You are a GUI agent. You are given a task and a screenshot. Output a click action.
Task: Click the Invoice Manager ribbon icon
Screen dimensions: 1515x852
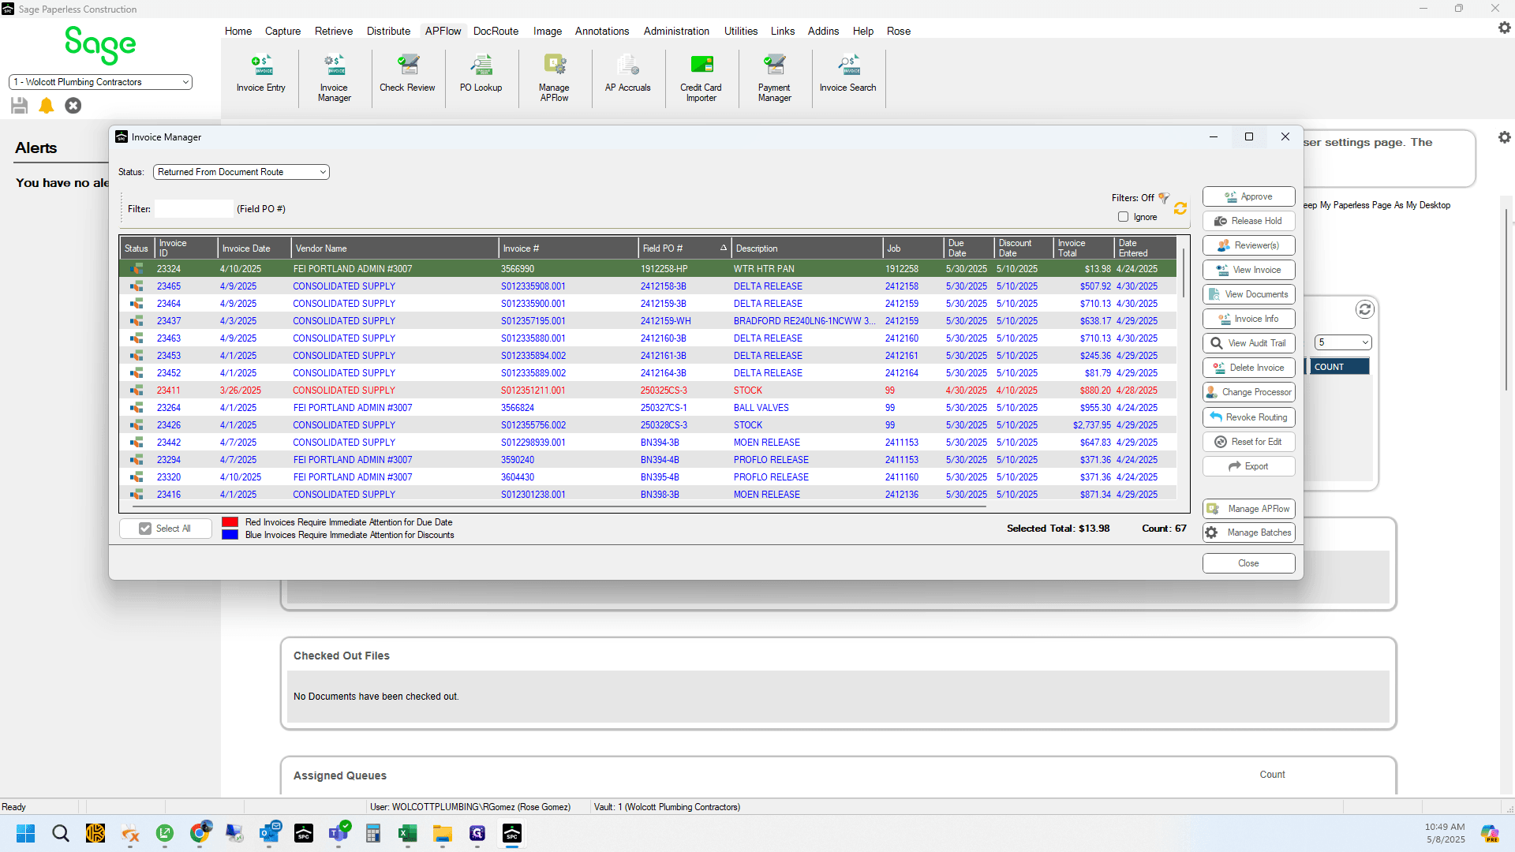pos(335,77)
